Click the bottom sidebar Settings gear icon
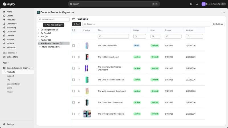The height and width of the screenshot is (128, 228). pos(4,124)
